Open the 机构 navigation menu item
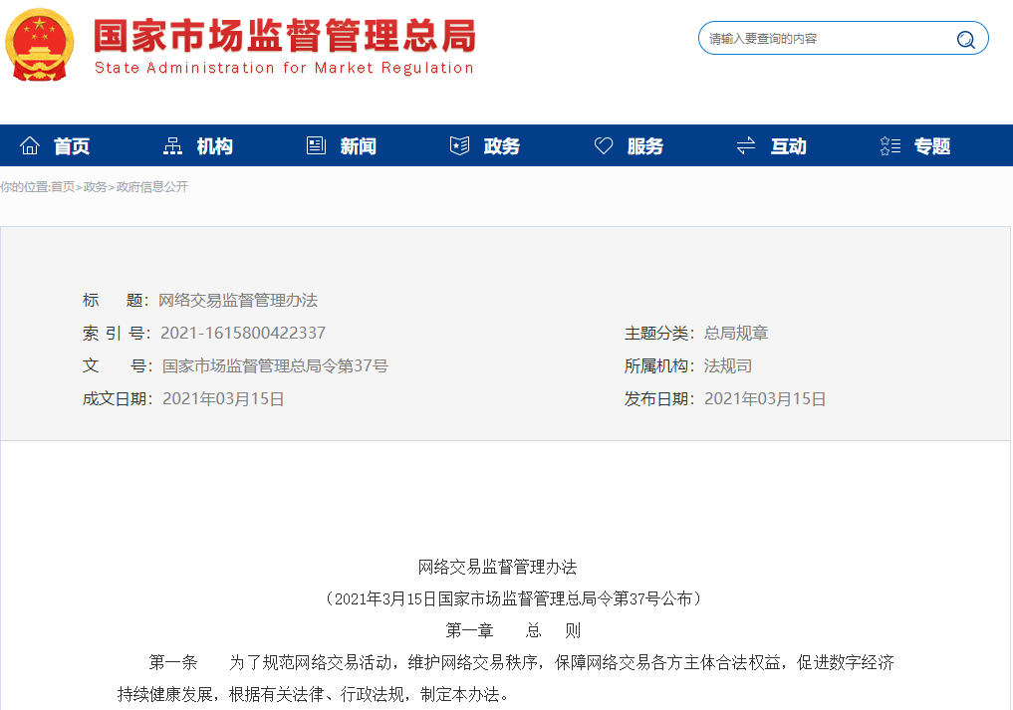Screen dimensions: 1013x710 coord(215,146)
